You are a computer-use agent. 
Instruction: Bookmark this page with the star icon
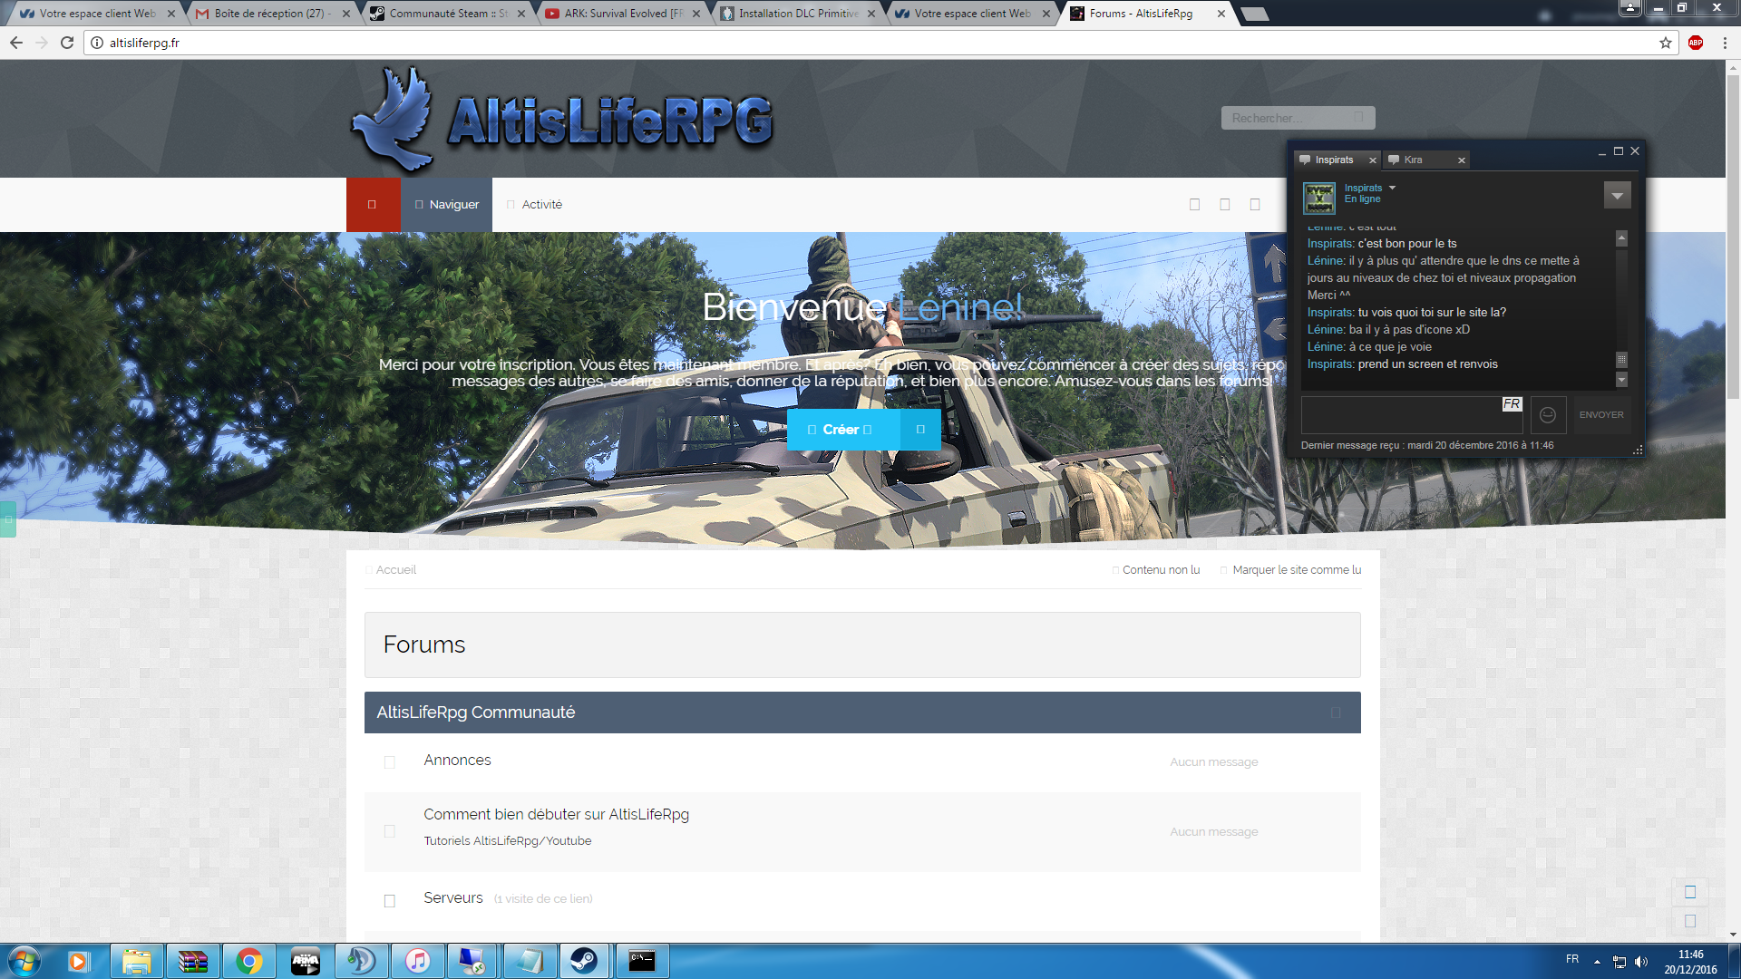coord(1665,43)
